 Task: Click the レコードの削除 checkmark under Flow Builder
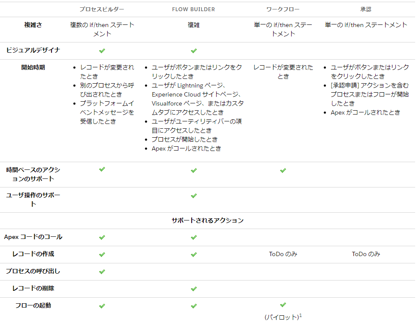(194, 289)
